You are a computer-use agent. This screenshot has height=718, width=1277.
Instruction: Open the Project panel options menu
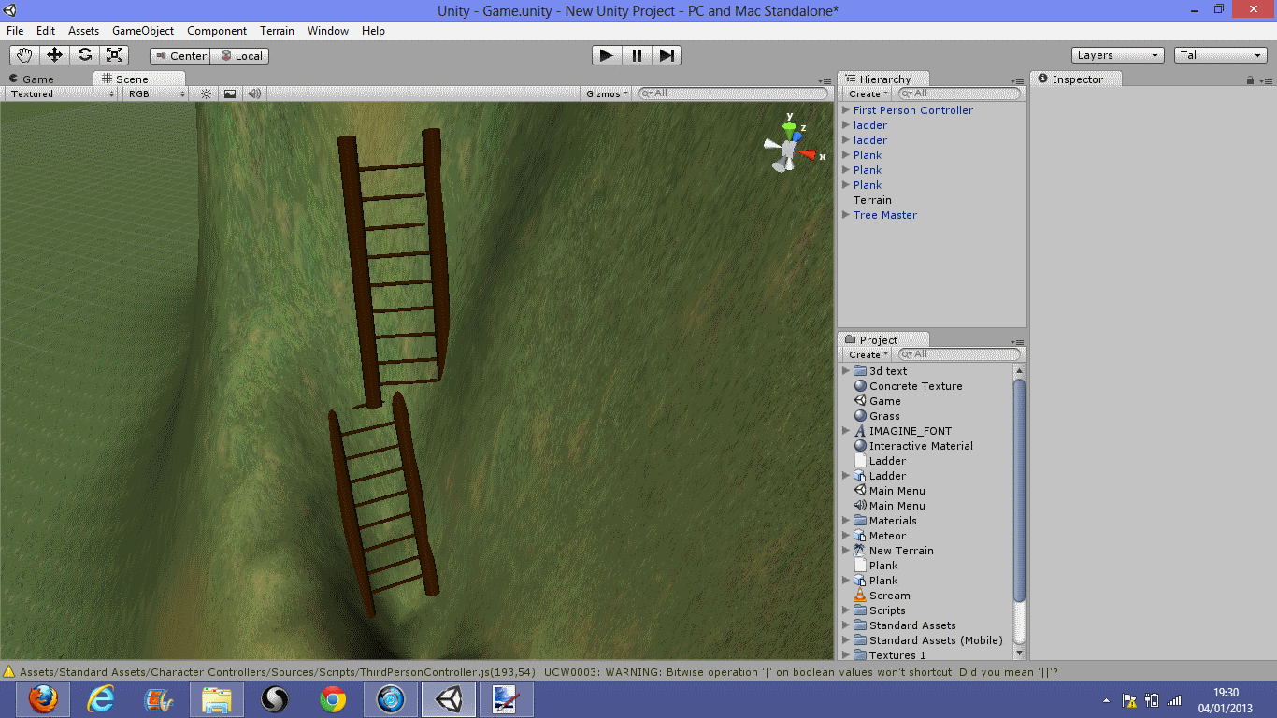pos(1018,342)
